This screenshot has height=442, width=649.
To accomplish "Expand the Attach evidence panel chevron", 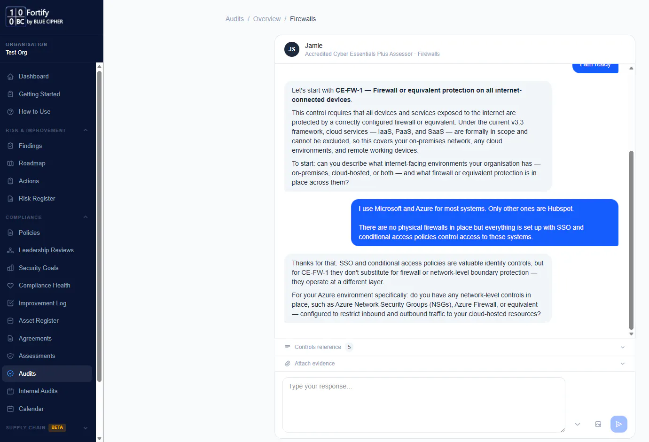I will 623,364.
